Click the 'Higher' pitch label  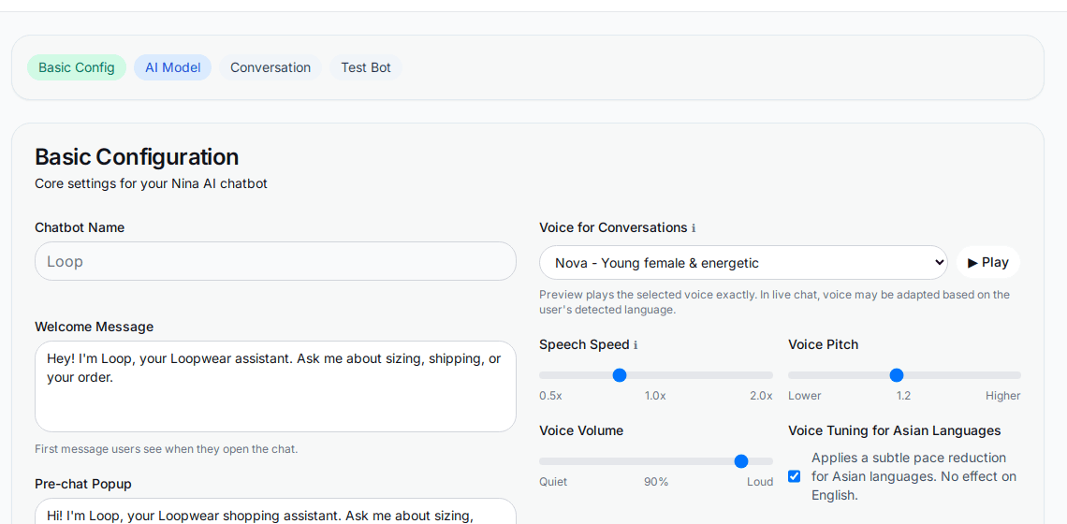(1003, 396)
